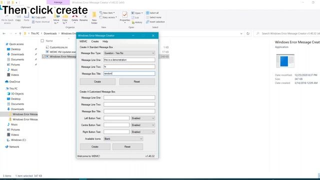Click the standard Message Line Two field

point(129,66)
